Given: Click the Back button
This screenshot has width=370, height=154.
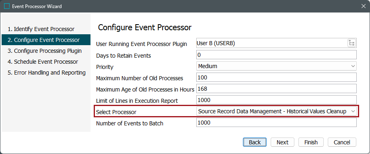Looking at the screenshot, I should [255, 142].
